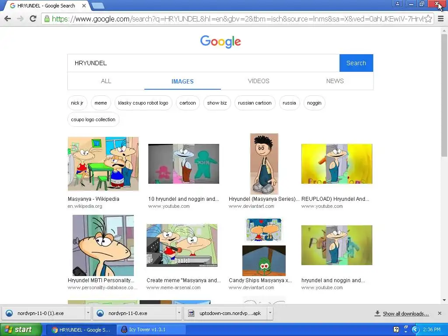Select the noggin chip
448x336 pixels.
click(x=314, y=103)
